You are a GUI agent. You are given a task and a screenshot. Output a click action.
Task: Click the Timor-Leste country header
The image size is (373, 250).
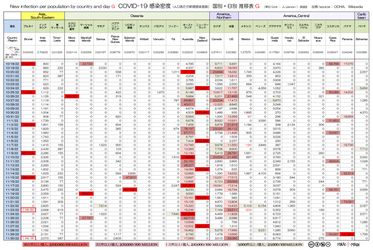point(57,39)
